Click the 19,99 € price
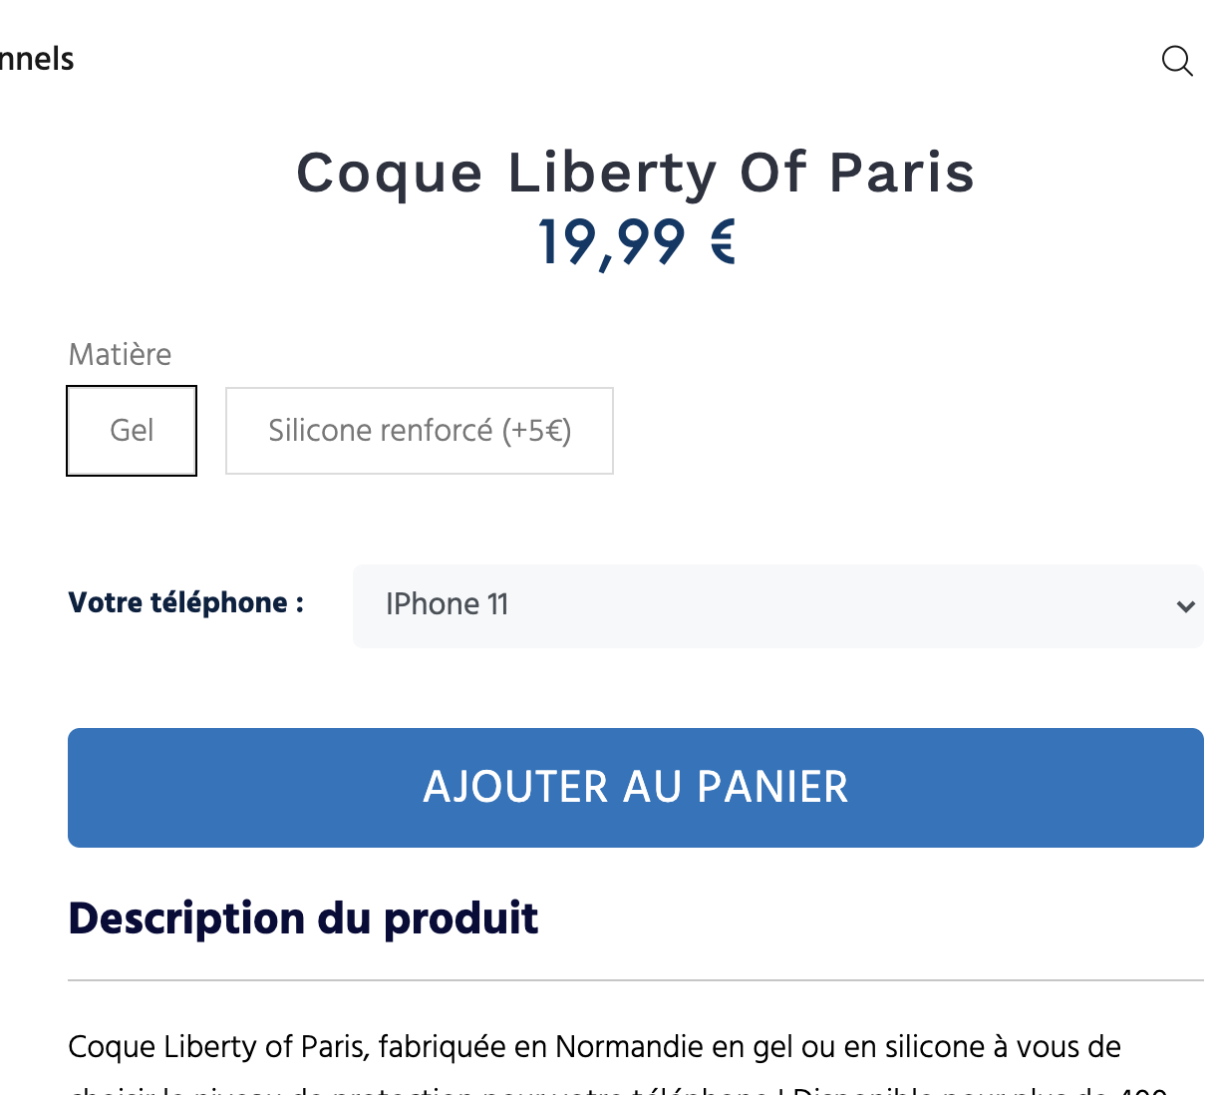The width and height of the screenshot is (1214, 1095). coord(635,242)
